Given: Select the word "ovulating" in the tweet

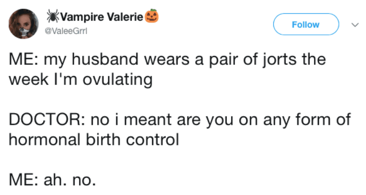Looking at the screenshot, I should (x=118, y=80).
